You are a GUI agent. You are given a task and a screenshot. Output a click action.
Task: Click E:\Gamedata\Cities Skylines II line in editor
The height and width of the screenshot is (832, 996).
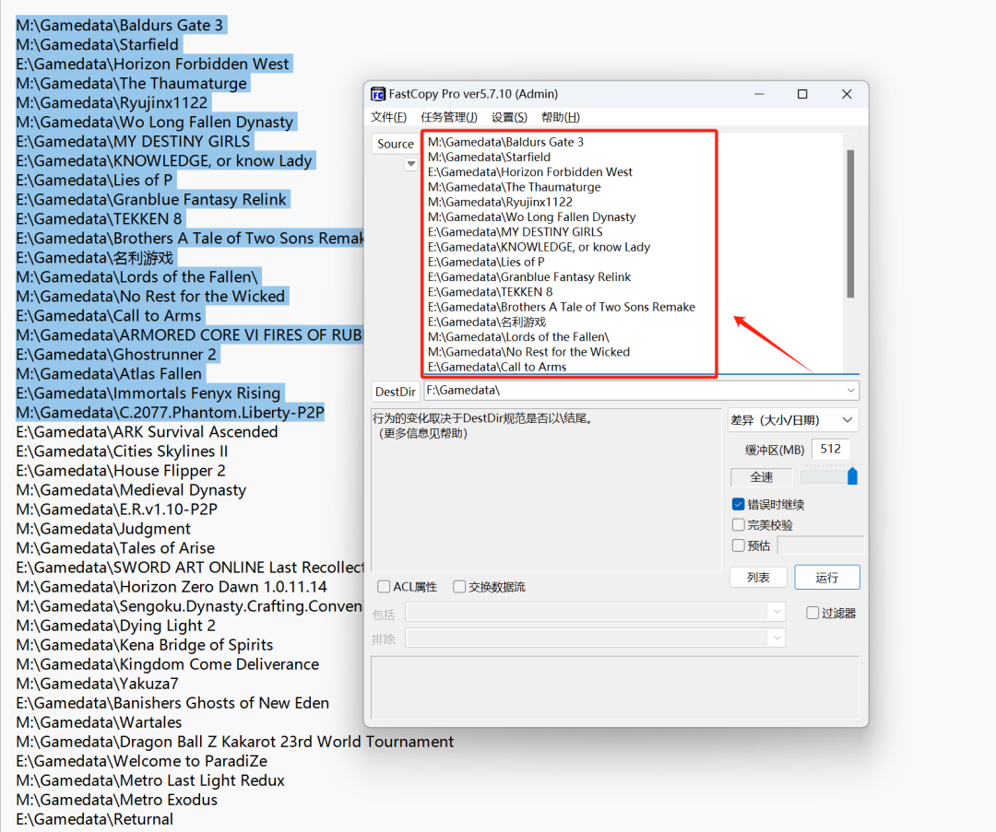point(122,451)
